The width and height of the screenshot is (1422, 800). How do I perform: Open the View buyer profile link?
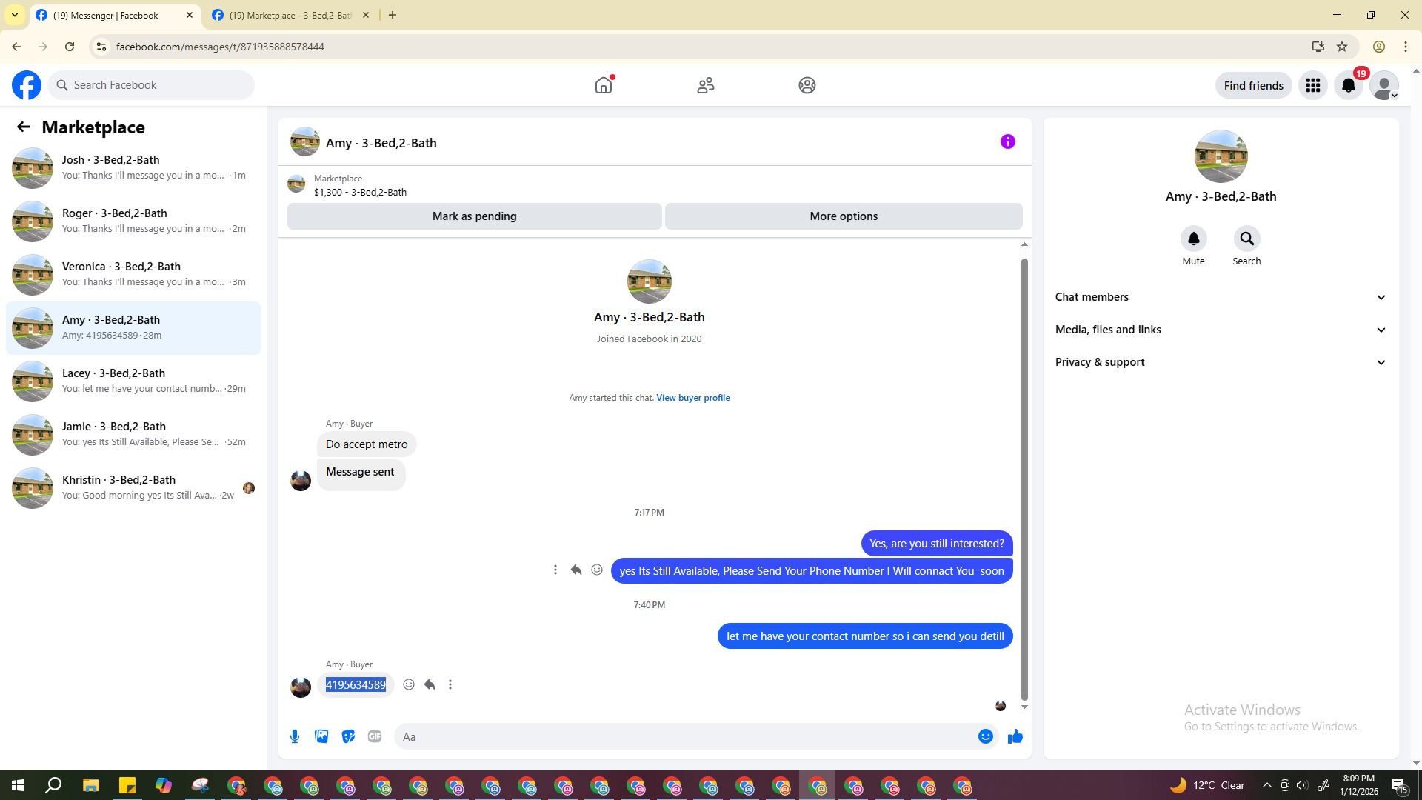tap(692, 398)
